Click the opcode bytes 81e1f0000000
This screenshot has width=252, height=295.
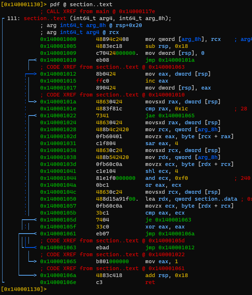116,178
